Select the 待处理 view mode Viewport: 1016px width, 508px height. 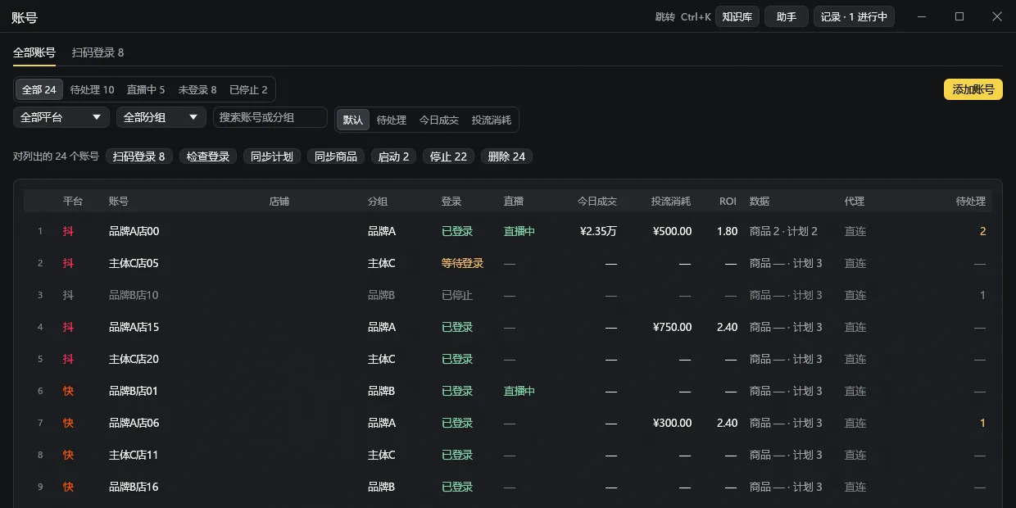[x=392, y=120]
